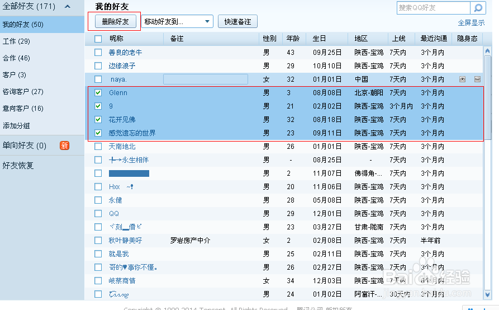Sort by 性别 column header
Screen dimensions: 499x310
point(269,39)
